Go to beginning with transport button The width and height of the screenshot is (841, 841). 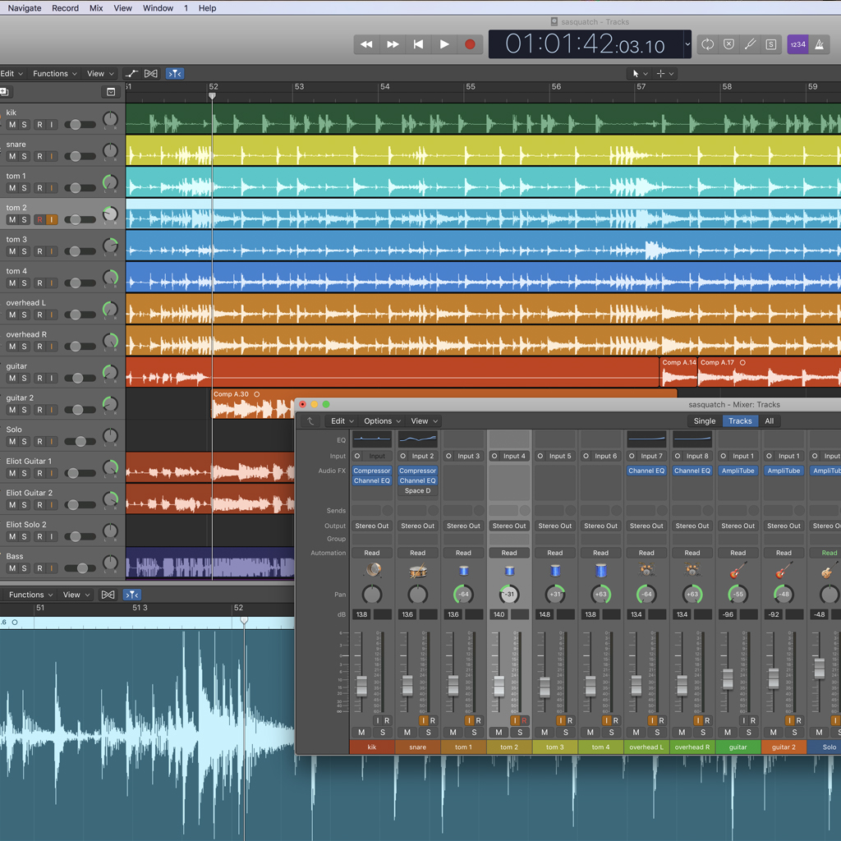(x=418, y=44)
